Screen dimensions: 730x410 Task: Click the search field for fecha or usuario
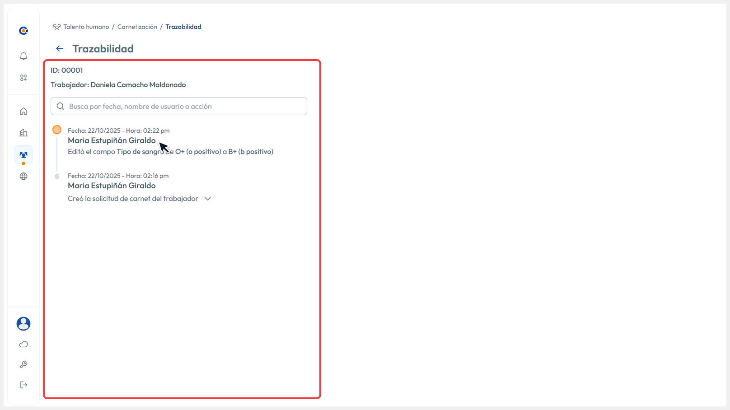(x=178, y=106)
